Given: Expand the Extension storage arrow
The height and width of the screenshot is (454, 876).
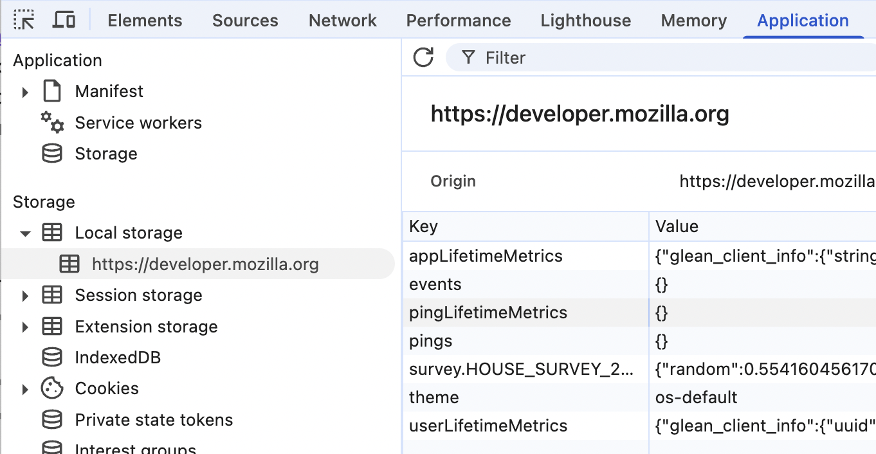Looking at the screenshot, I should click(x=25, y=327).
